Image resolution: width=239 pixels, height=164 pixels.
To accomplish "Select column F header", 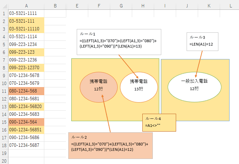I will pyautogui.click(x=99, y=6).
